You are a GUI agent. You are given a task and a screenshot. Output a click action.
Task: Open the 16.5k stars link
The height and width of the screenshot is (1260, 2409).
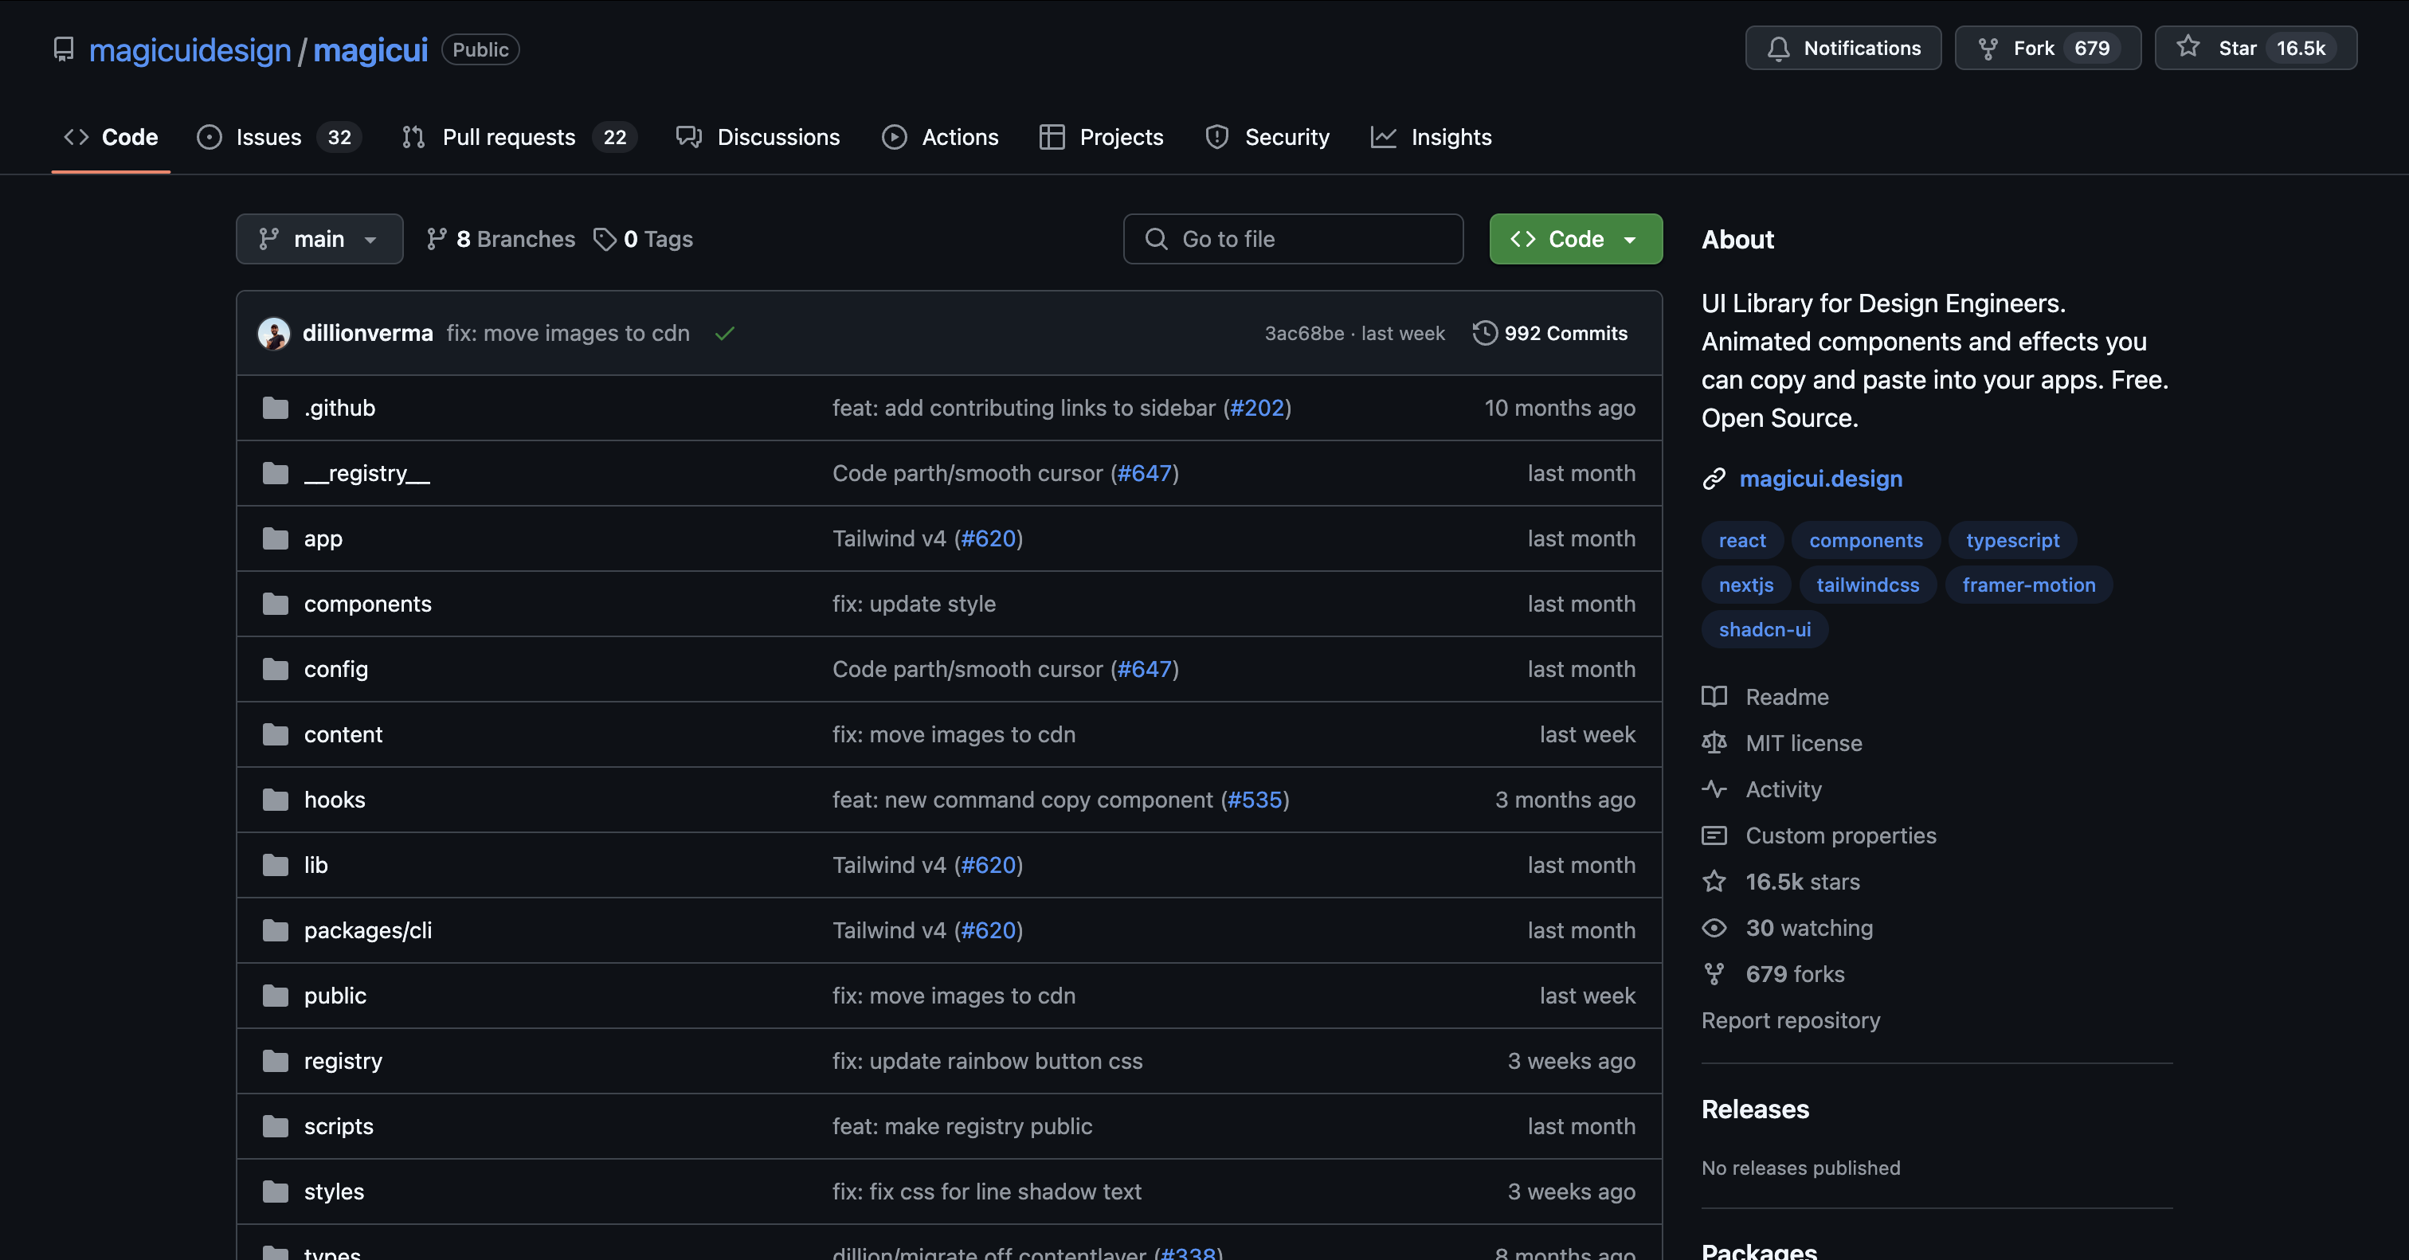click(x=1802, y=882)
